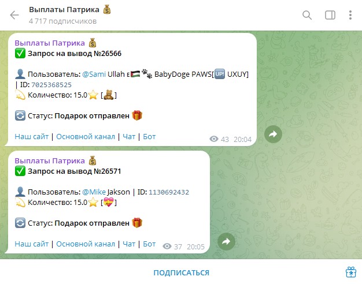Click the views eye of 20:04 message
Viewport: 362px width, 284px height.
(x=214, y=139)
